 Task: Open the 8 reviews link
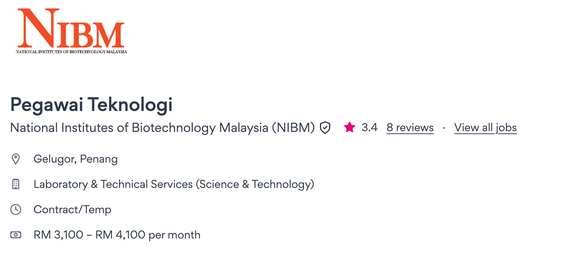click(x=410, y=128)
